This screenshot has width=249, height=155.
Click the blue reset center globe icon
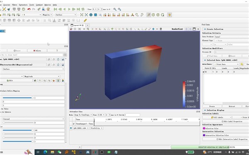tap(91, 15)
